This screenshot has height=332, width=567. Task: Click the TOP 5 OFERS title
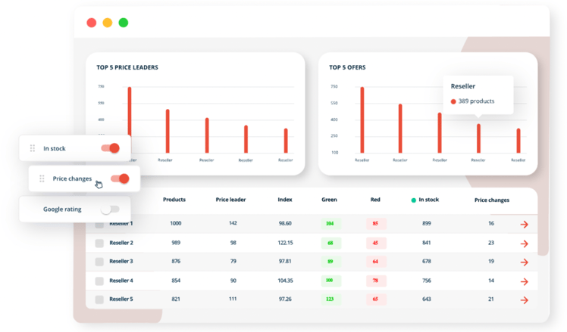pos(347,67)
